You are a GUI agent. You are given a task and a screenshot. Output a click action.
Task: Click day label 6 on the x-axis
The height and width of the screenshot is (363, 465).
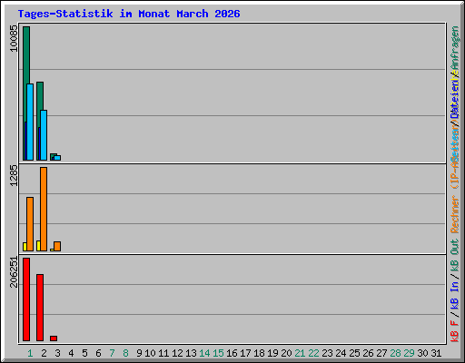(x=98, y=353)
